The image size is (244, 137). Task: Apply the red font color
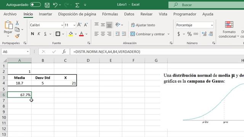click(x=81, y=34)
